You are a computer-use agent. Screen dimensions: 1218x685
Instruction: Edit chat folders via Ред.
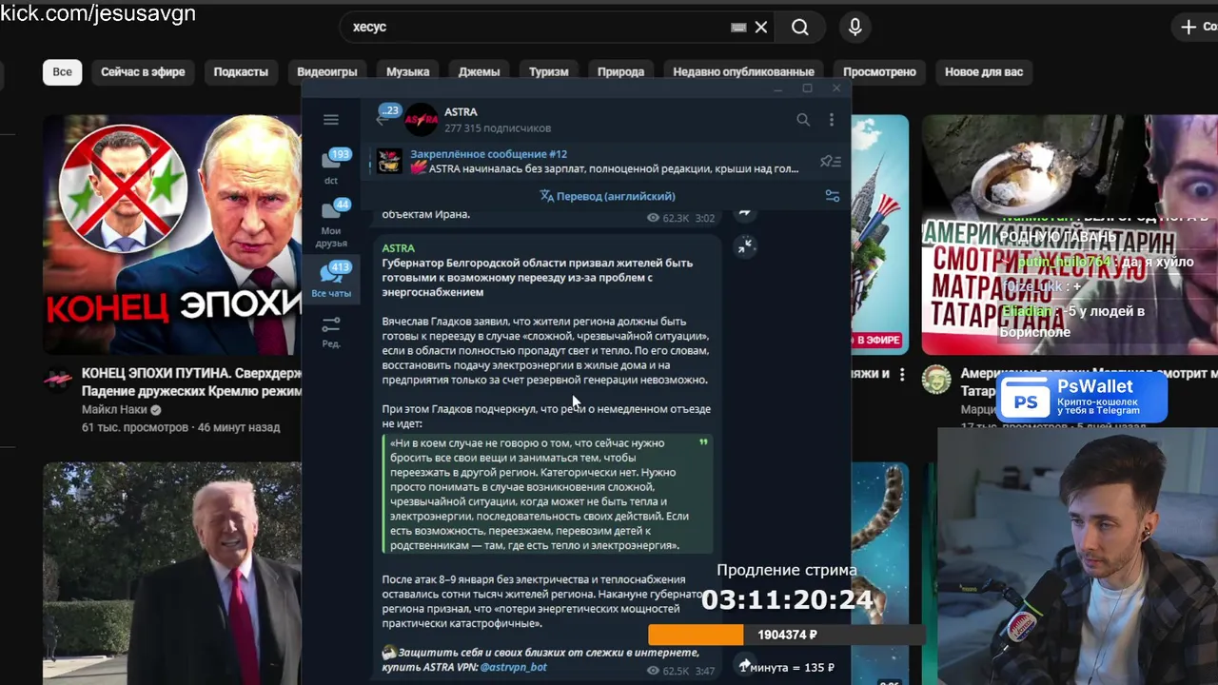coord(331,332)
